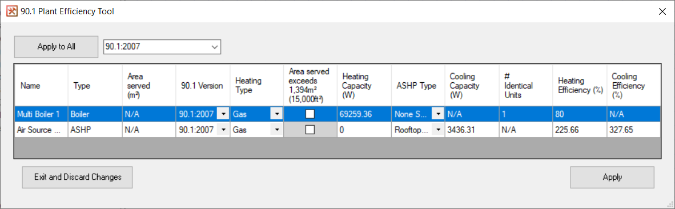This screenshot has width=675, height=209.
Task: Click the Heating Efficiency (%) column header
Action: (x=580, y=86)
